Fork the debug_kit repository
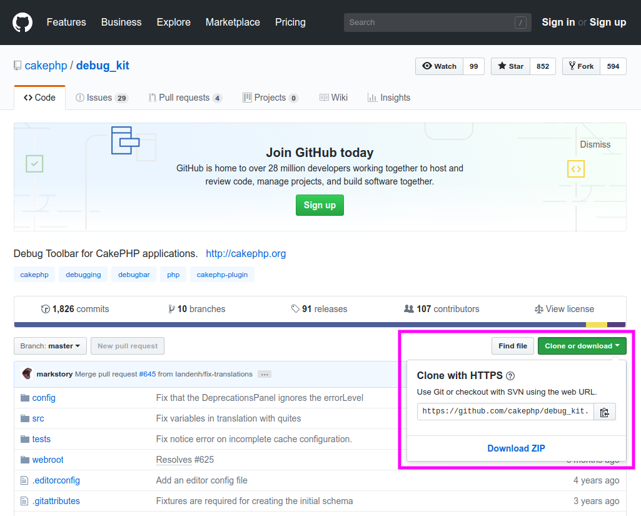Image resolution: width=641 pixels, height=516 pixels. pos(582,66)
